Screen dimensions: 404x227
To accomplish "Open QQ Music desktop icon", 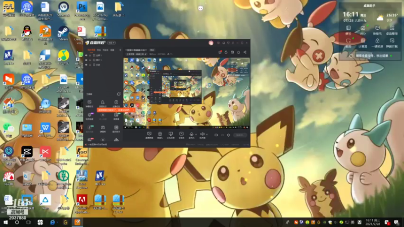I will click(64, 57).
